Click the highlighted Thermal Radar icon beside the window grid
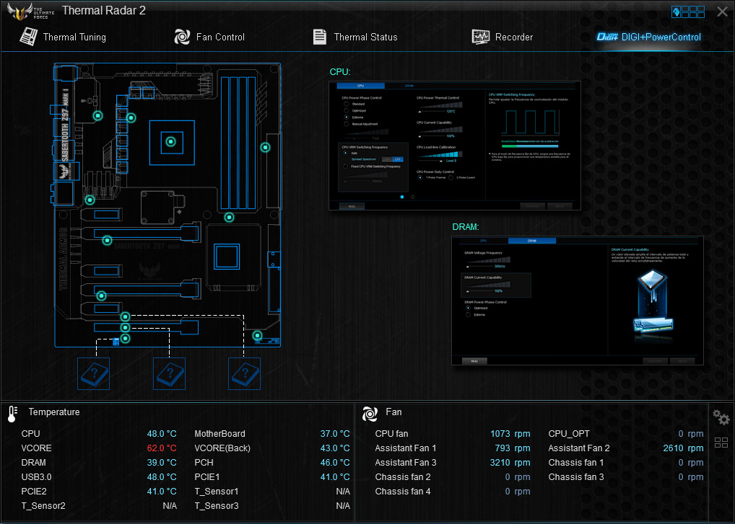Viewport: 735px width, 524px height. (x=676, y=12)
